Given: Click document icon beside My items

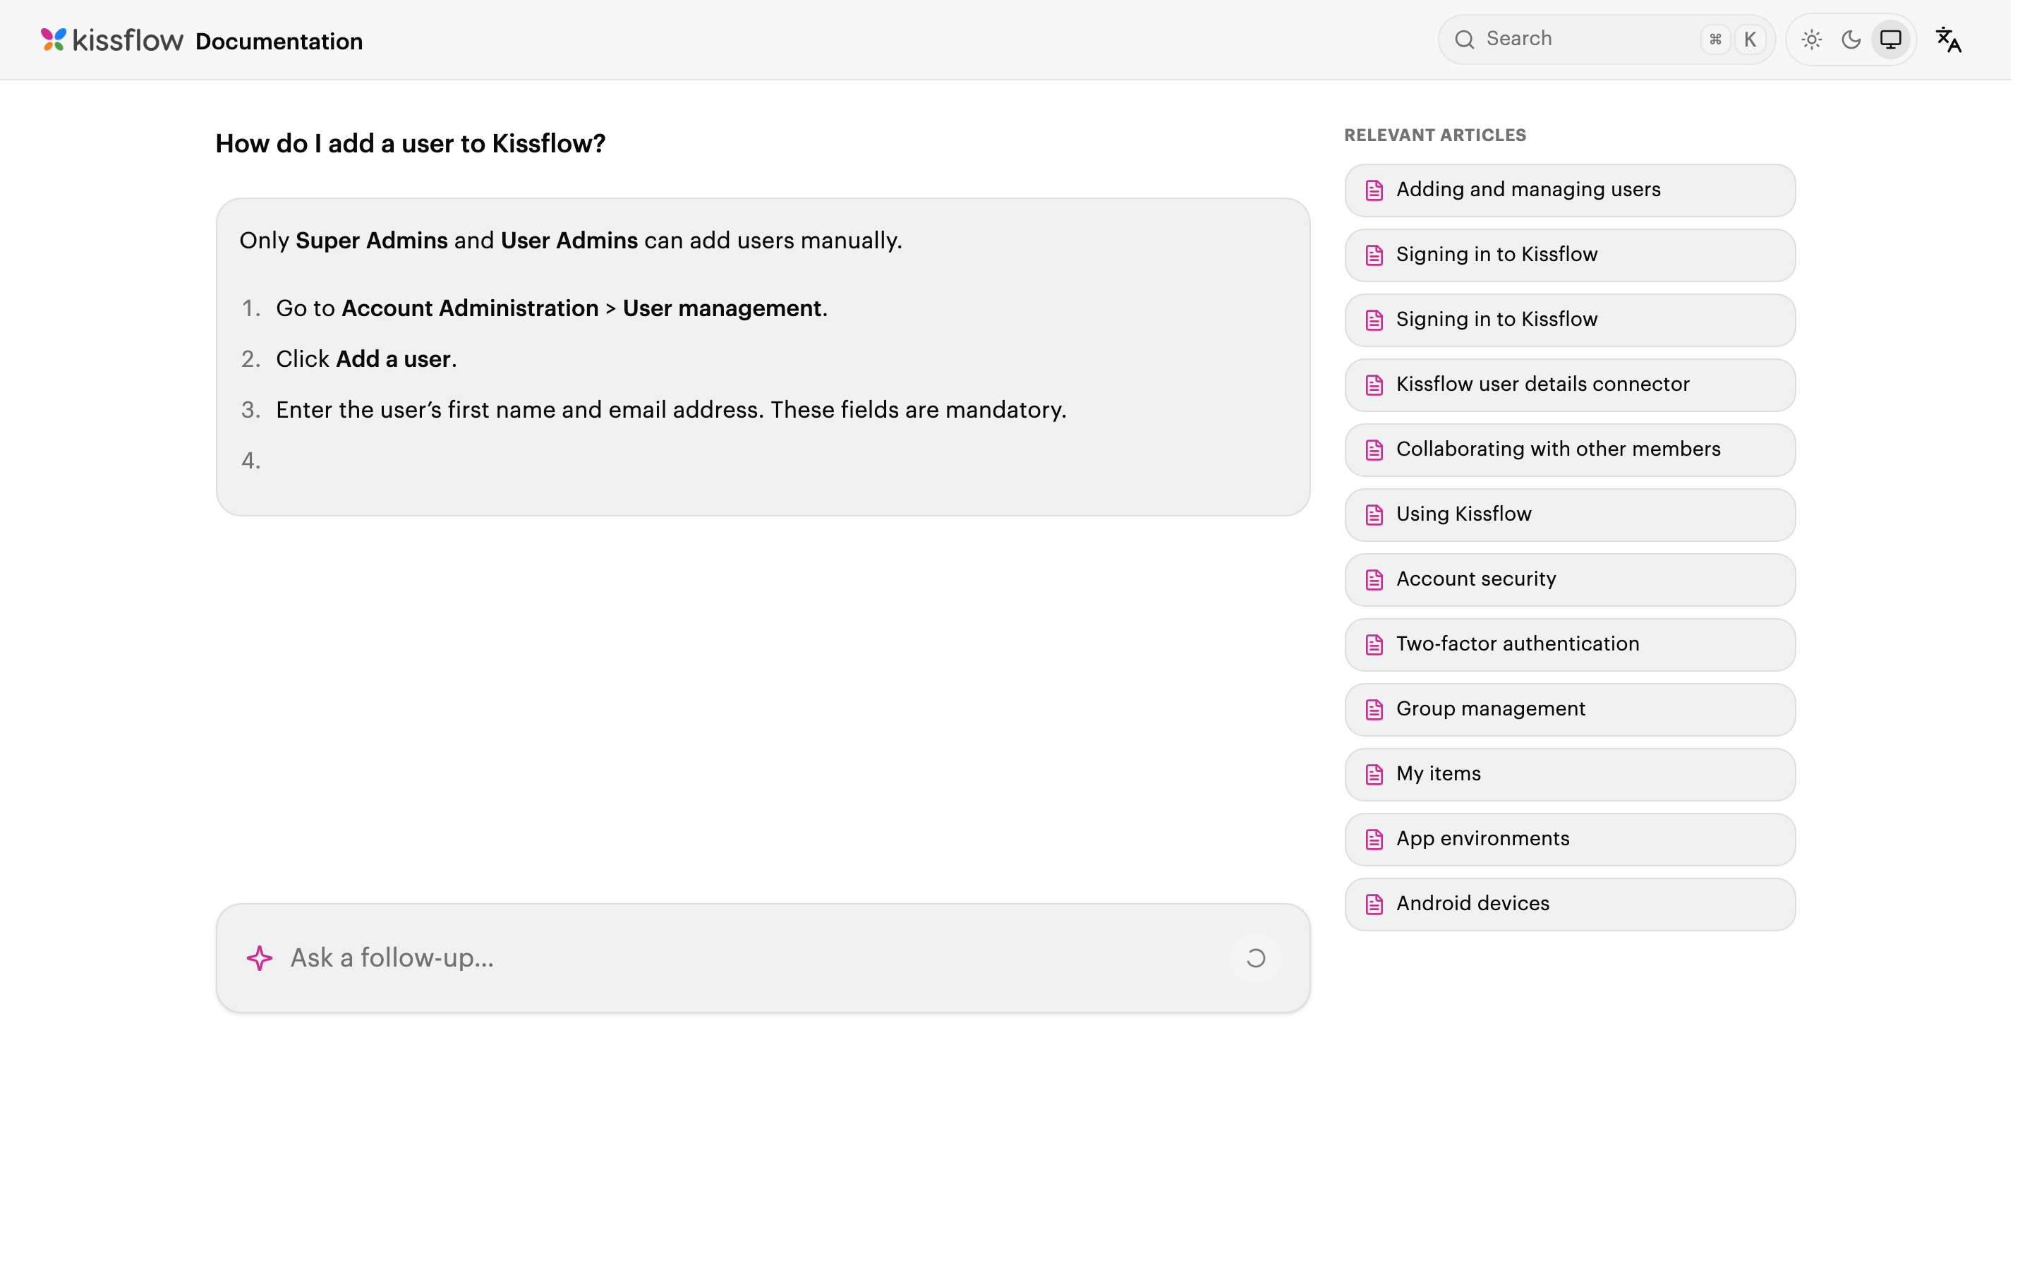Looking at the screenshot, I should 1374,775.
